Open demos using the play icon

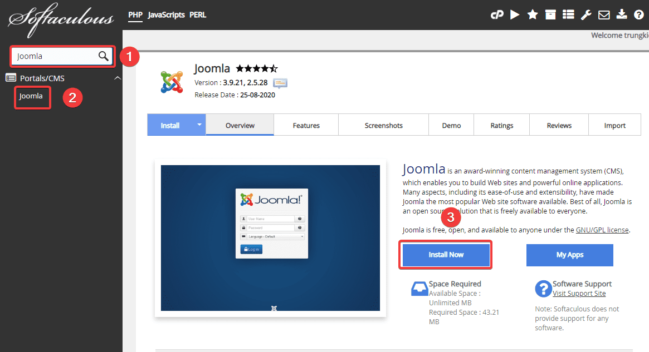pyautogui.click(x=515, y=15)
